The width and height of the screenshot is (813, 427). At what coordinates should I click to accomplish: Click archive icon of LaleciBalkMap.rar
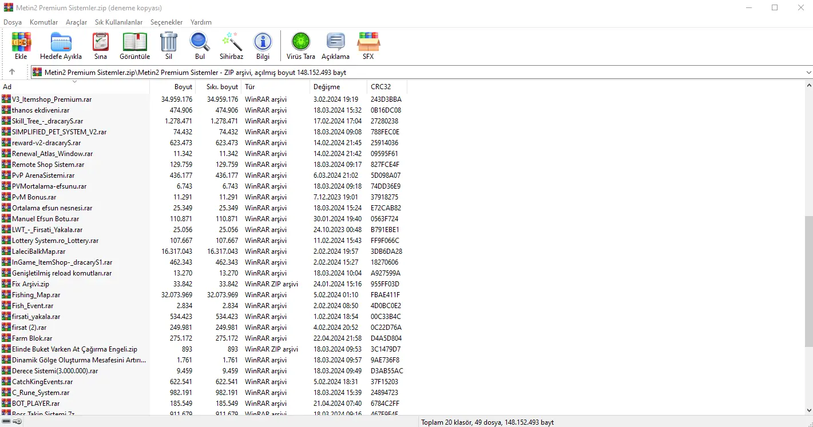tap(6, 251)
